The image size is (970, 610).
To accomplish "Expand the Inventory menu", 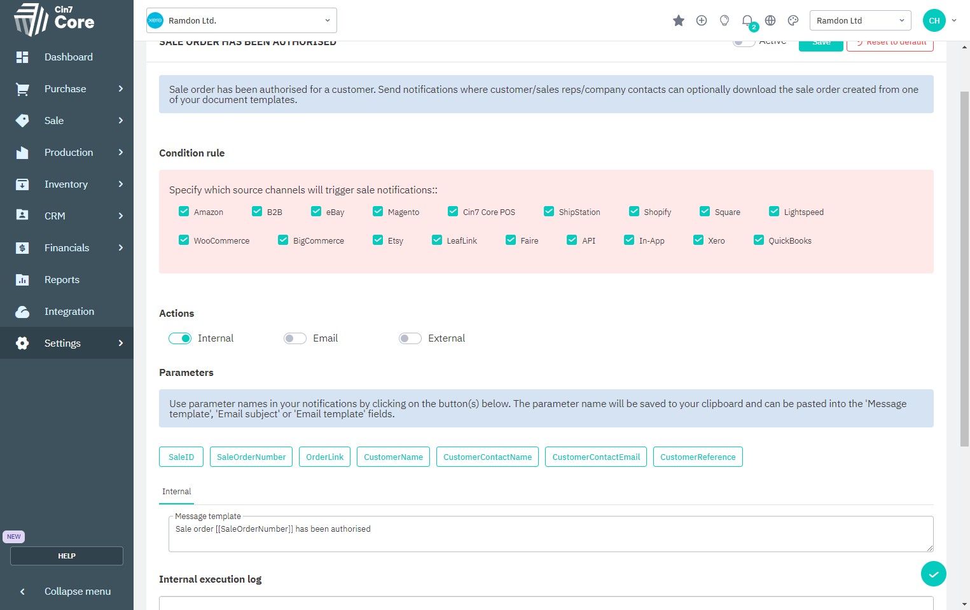I will click(66, 184).
